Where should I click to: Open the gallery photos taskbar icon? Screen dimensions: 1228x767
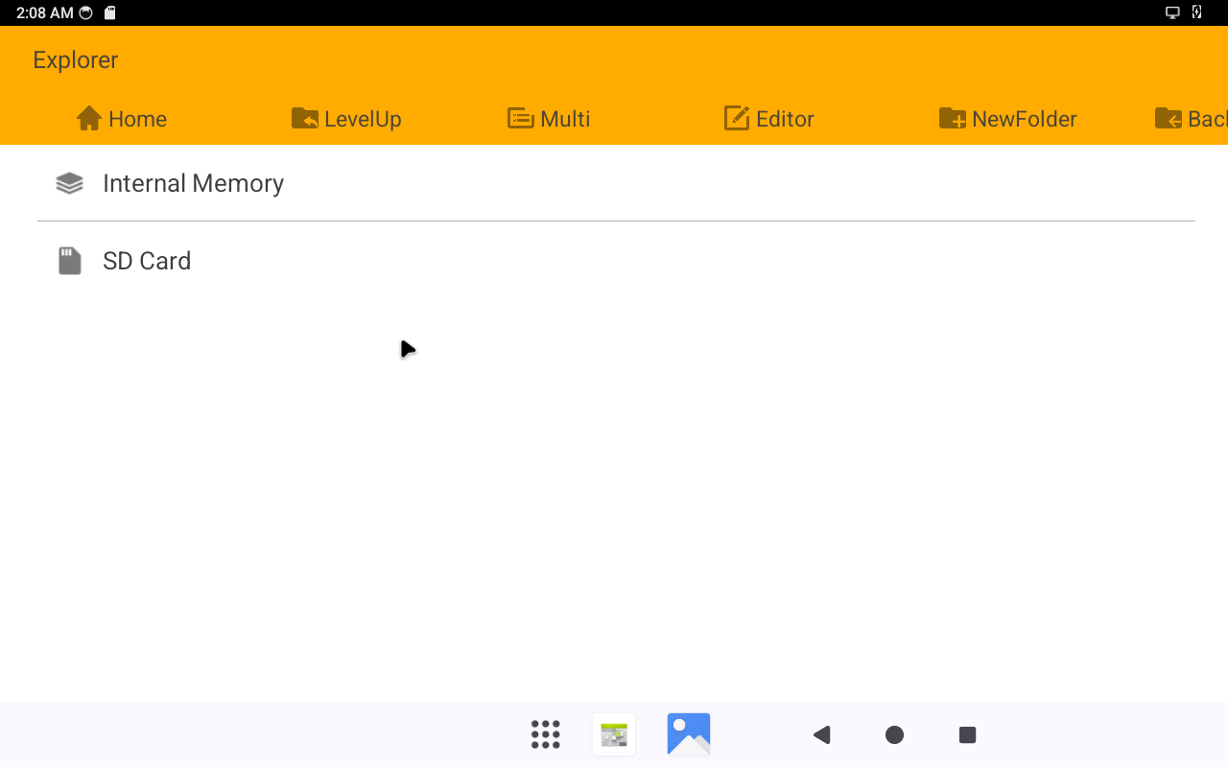click(x=689, y=734)
